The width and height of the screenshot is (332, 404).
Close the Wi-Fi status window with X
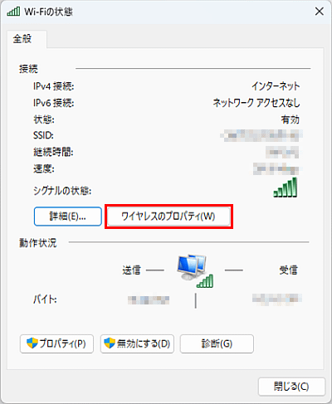(320, 12)
